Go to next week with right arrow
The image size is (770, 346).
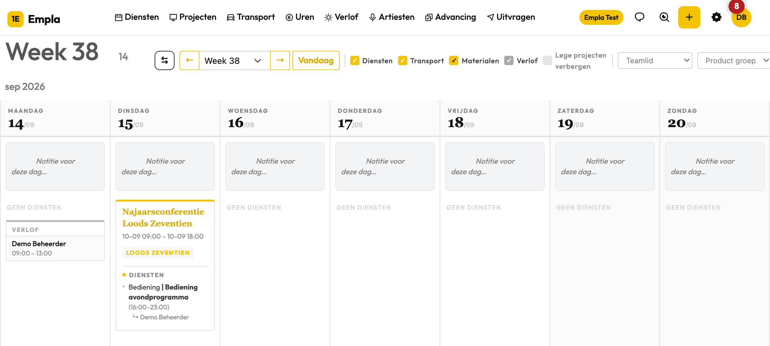[x=280, y=60]
